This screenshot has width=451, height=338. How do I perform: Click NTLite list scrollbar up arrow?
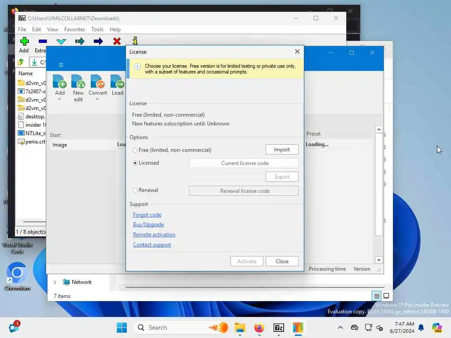[x=379, y=129]
